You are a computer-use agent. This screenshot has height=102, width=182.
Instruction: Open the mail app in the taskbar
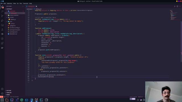click(x=26, y=100)
